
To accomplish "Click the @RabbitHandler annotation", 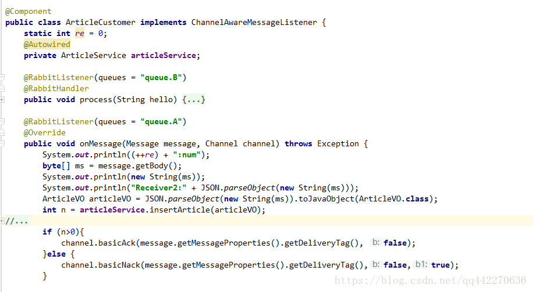I will tap(56, 88).
